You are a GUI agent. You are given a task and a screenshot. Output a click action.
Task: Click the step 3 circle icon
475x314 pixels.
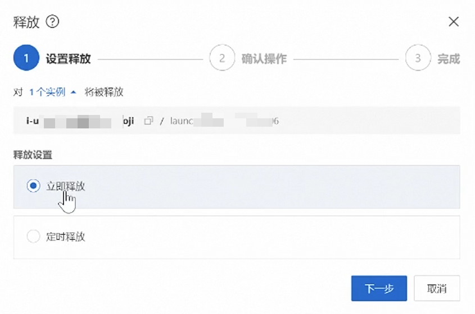(x=417, y=58)
